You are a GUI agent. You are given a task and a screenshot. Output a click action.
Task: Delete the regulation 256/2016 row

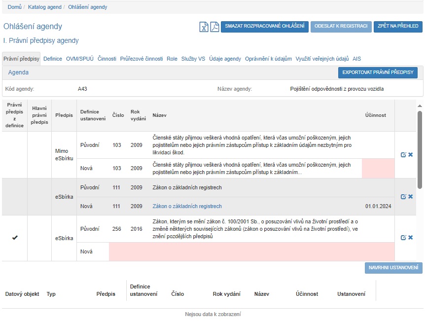pyautogui.click(x=411, y=238)
